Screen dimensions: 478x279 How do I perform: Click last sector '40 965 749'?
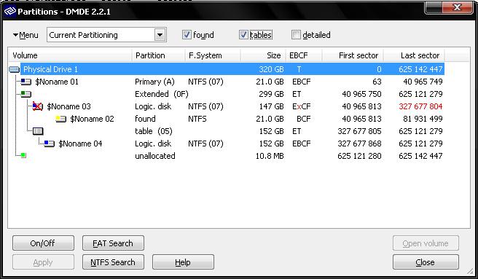pyautogui.click(x=423, y=82)
